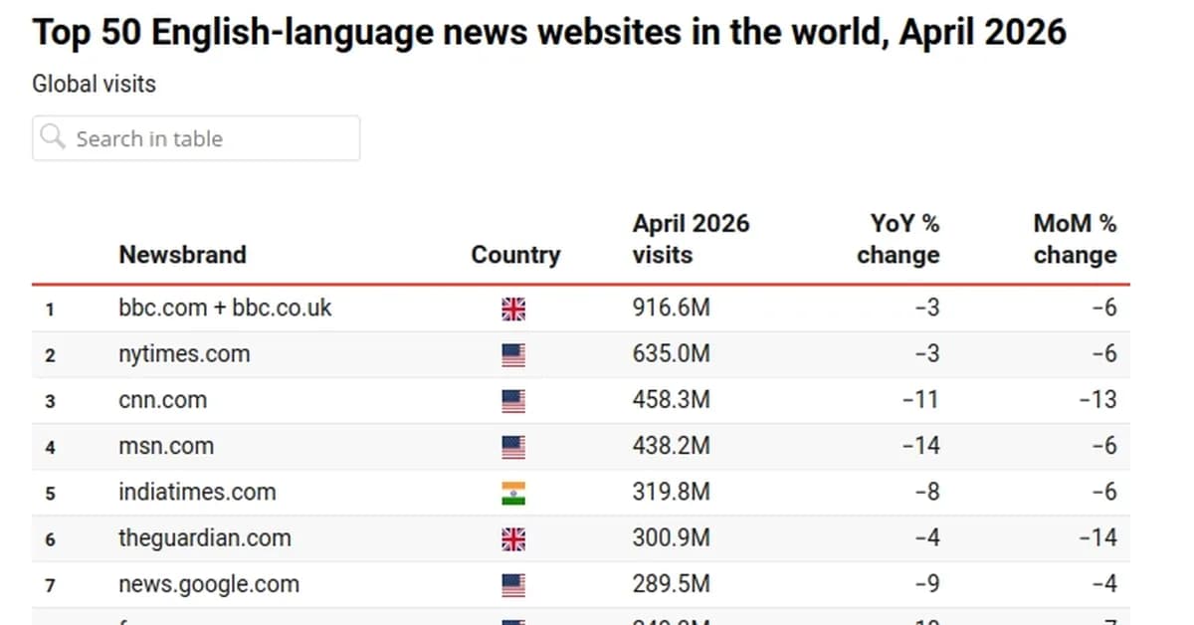Click the search magnifier icon
This screenshot has height=625, width=1194.
point(53,136)
